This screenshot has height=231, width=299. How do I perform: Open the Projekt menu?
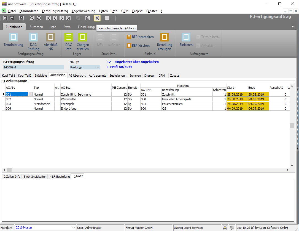tap(137, 11)
